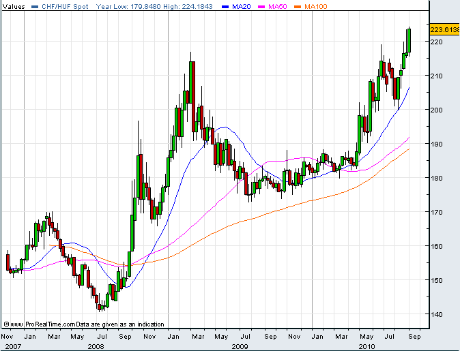Click the final 'Sep' axis label
460x351 pixels.
pyautogui.click(x=414, y=337)
